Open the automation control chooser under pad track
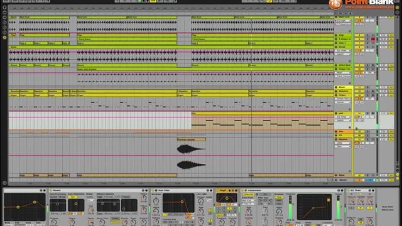The height and width of the screenshot is (226, 402). coord(343,120)
